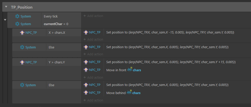Viewport: 251px width, 107px height.
Task: Click the System gear icon beside Every tick
Action: coord(17,16)
